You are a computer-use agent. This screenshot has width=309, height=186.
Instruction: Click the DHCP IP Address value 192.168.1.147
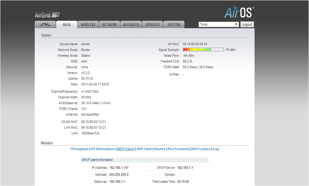[119, 168]
